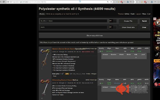
Task: Sort by increased Skeleton Duration mod
Action: pos(63,59)
